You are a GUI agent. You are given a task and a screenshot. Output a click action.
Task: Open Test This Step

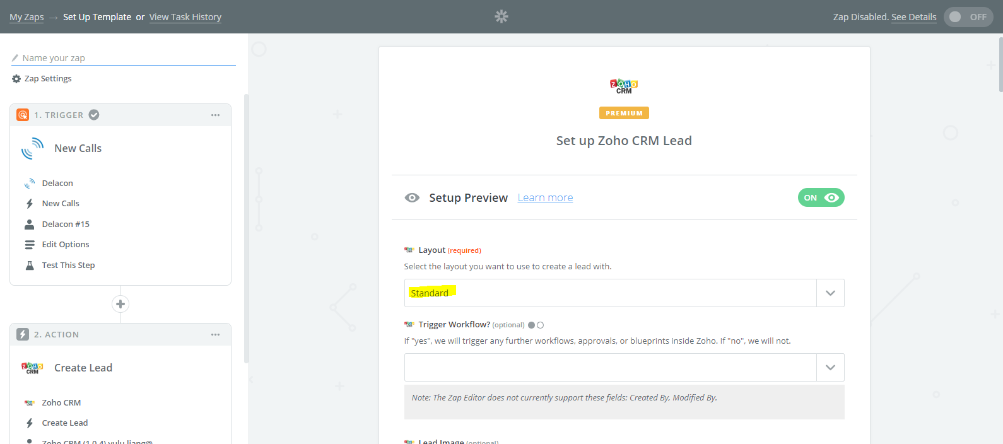coord(68,266)
